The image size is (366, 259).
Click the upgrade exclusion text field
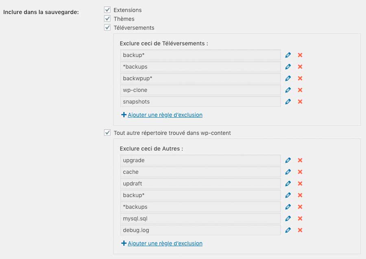(200, 160)
